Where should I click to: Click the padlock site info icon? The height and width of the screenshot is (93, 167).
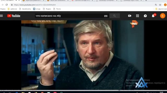point(12,5)
